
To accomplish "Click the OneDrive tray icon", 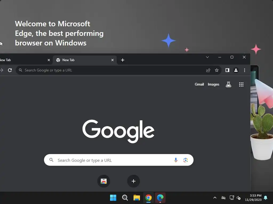I will pyautogui.click(x=223, y=198).
